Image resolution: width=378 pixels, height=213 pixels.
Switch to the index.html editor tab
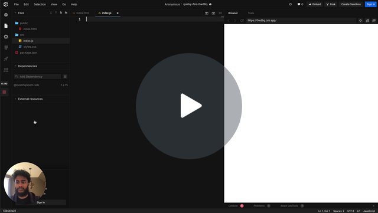(x=81, y=13)
